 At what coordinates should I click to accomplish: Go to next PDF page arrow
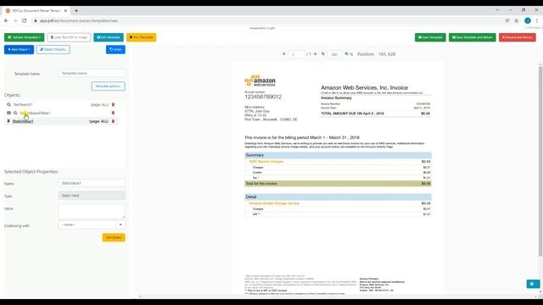(x=315, y=54)
